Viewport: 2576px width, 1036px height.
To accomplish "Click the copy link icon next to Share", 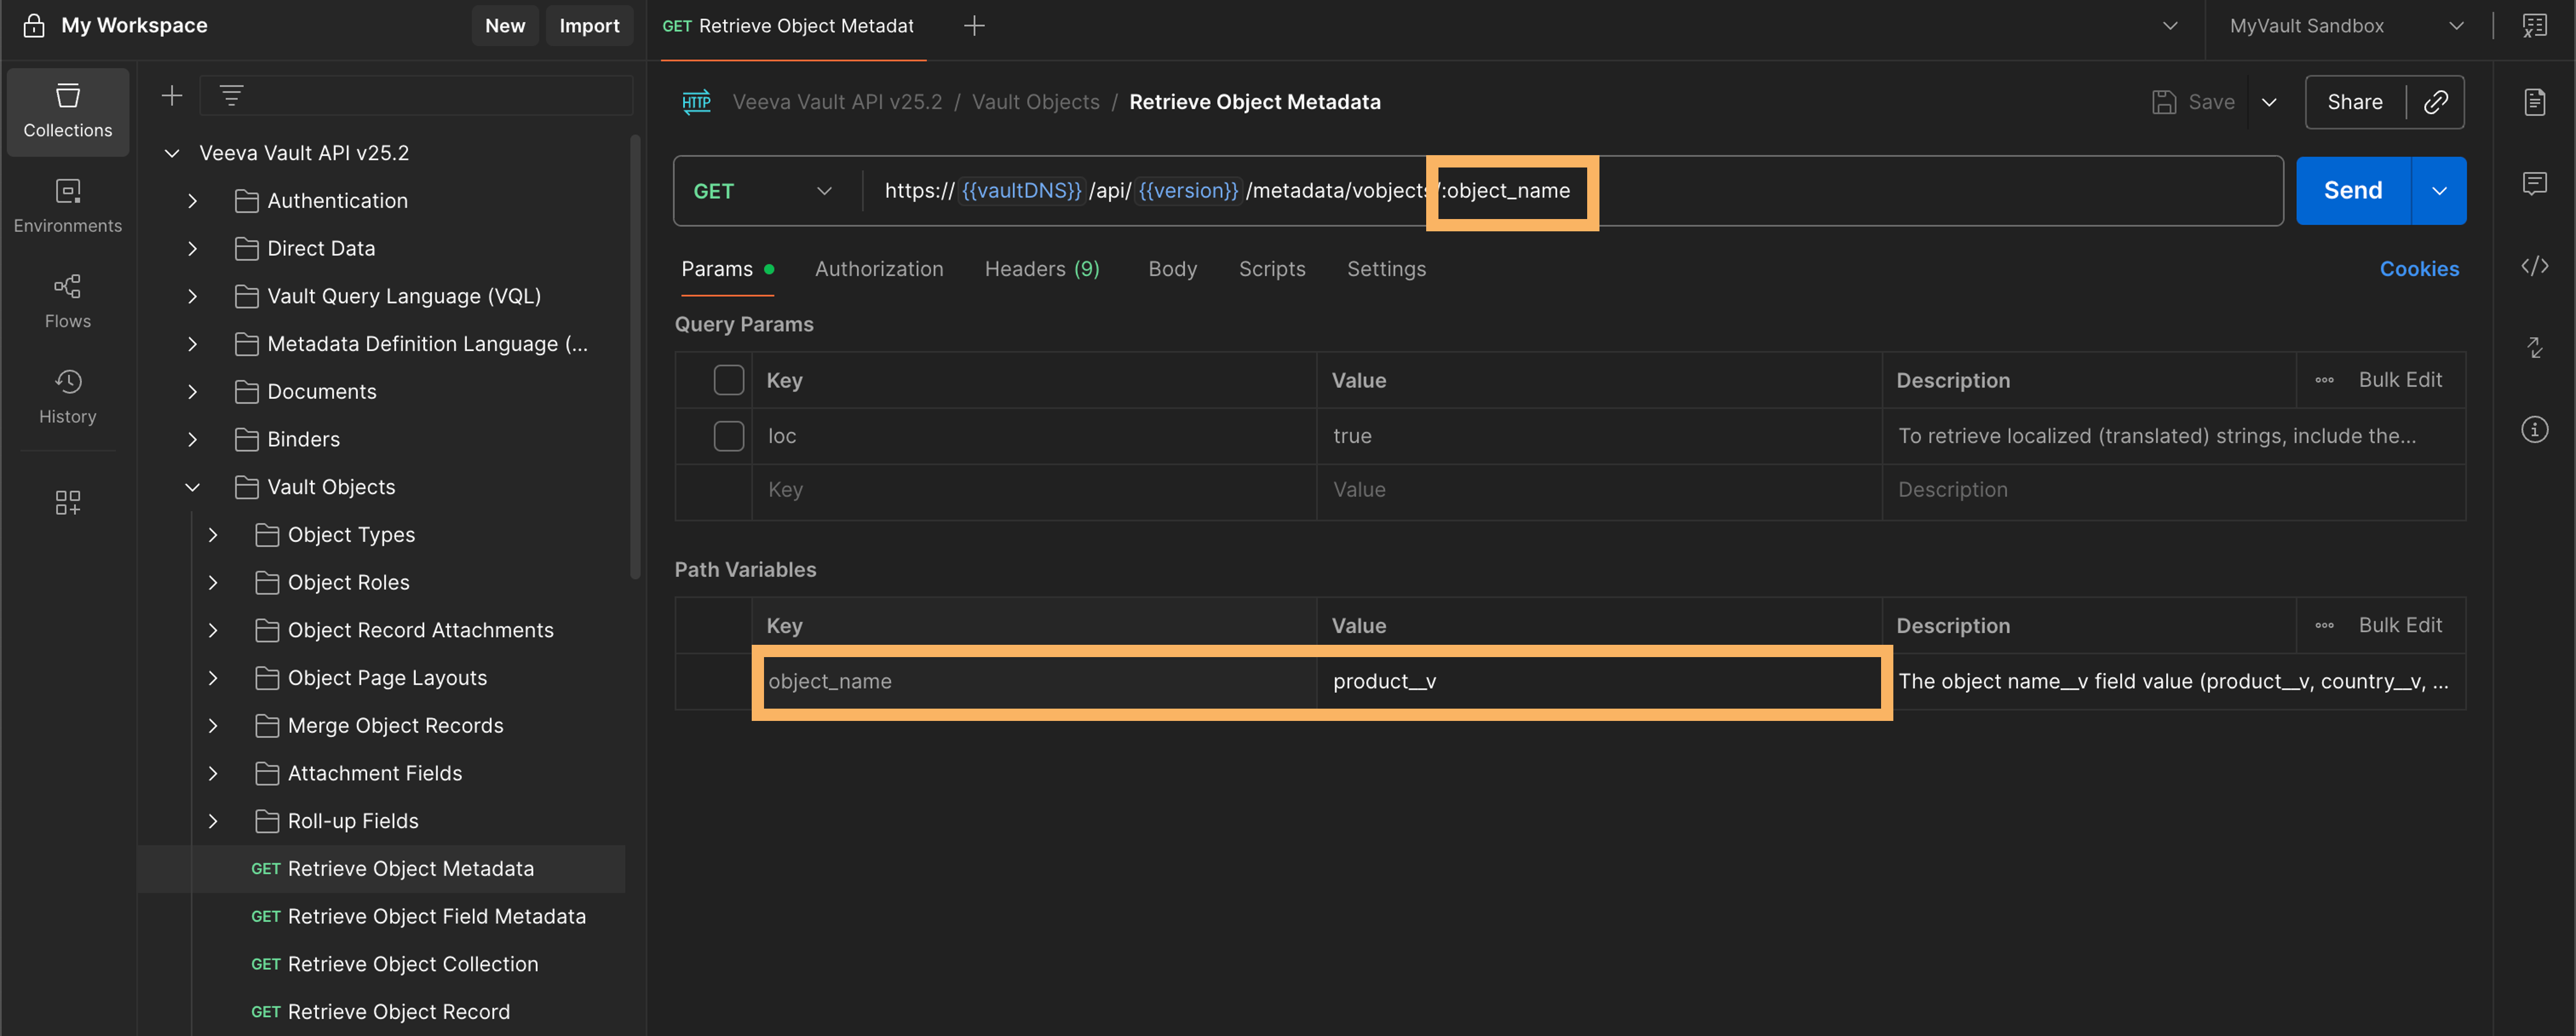I will [2435, 102].
